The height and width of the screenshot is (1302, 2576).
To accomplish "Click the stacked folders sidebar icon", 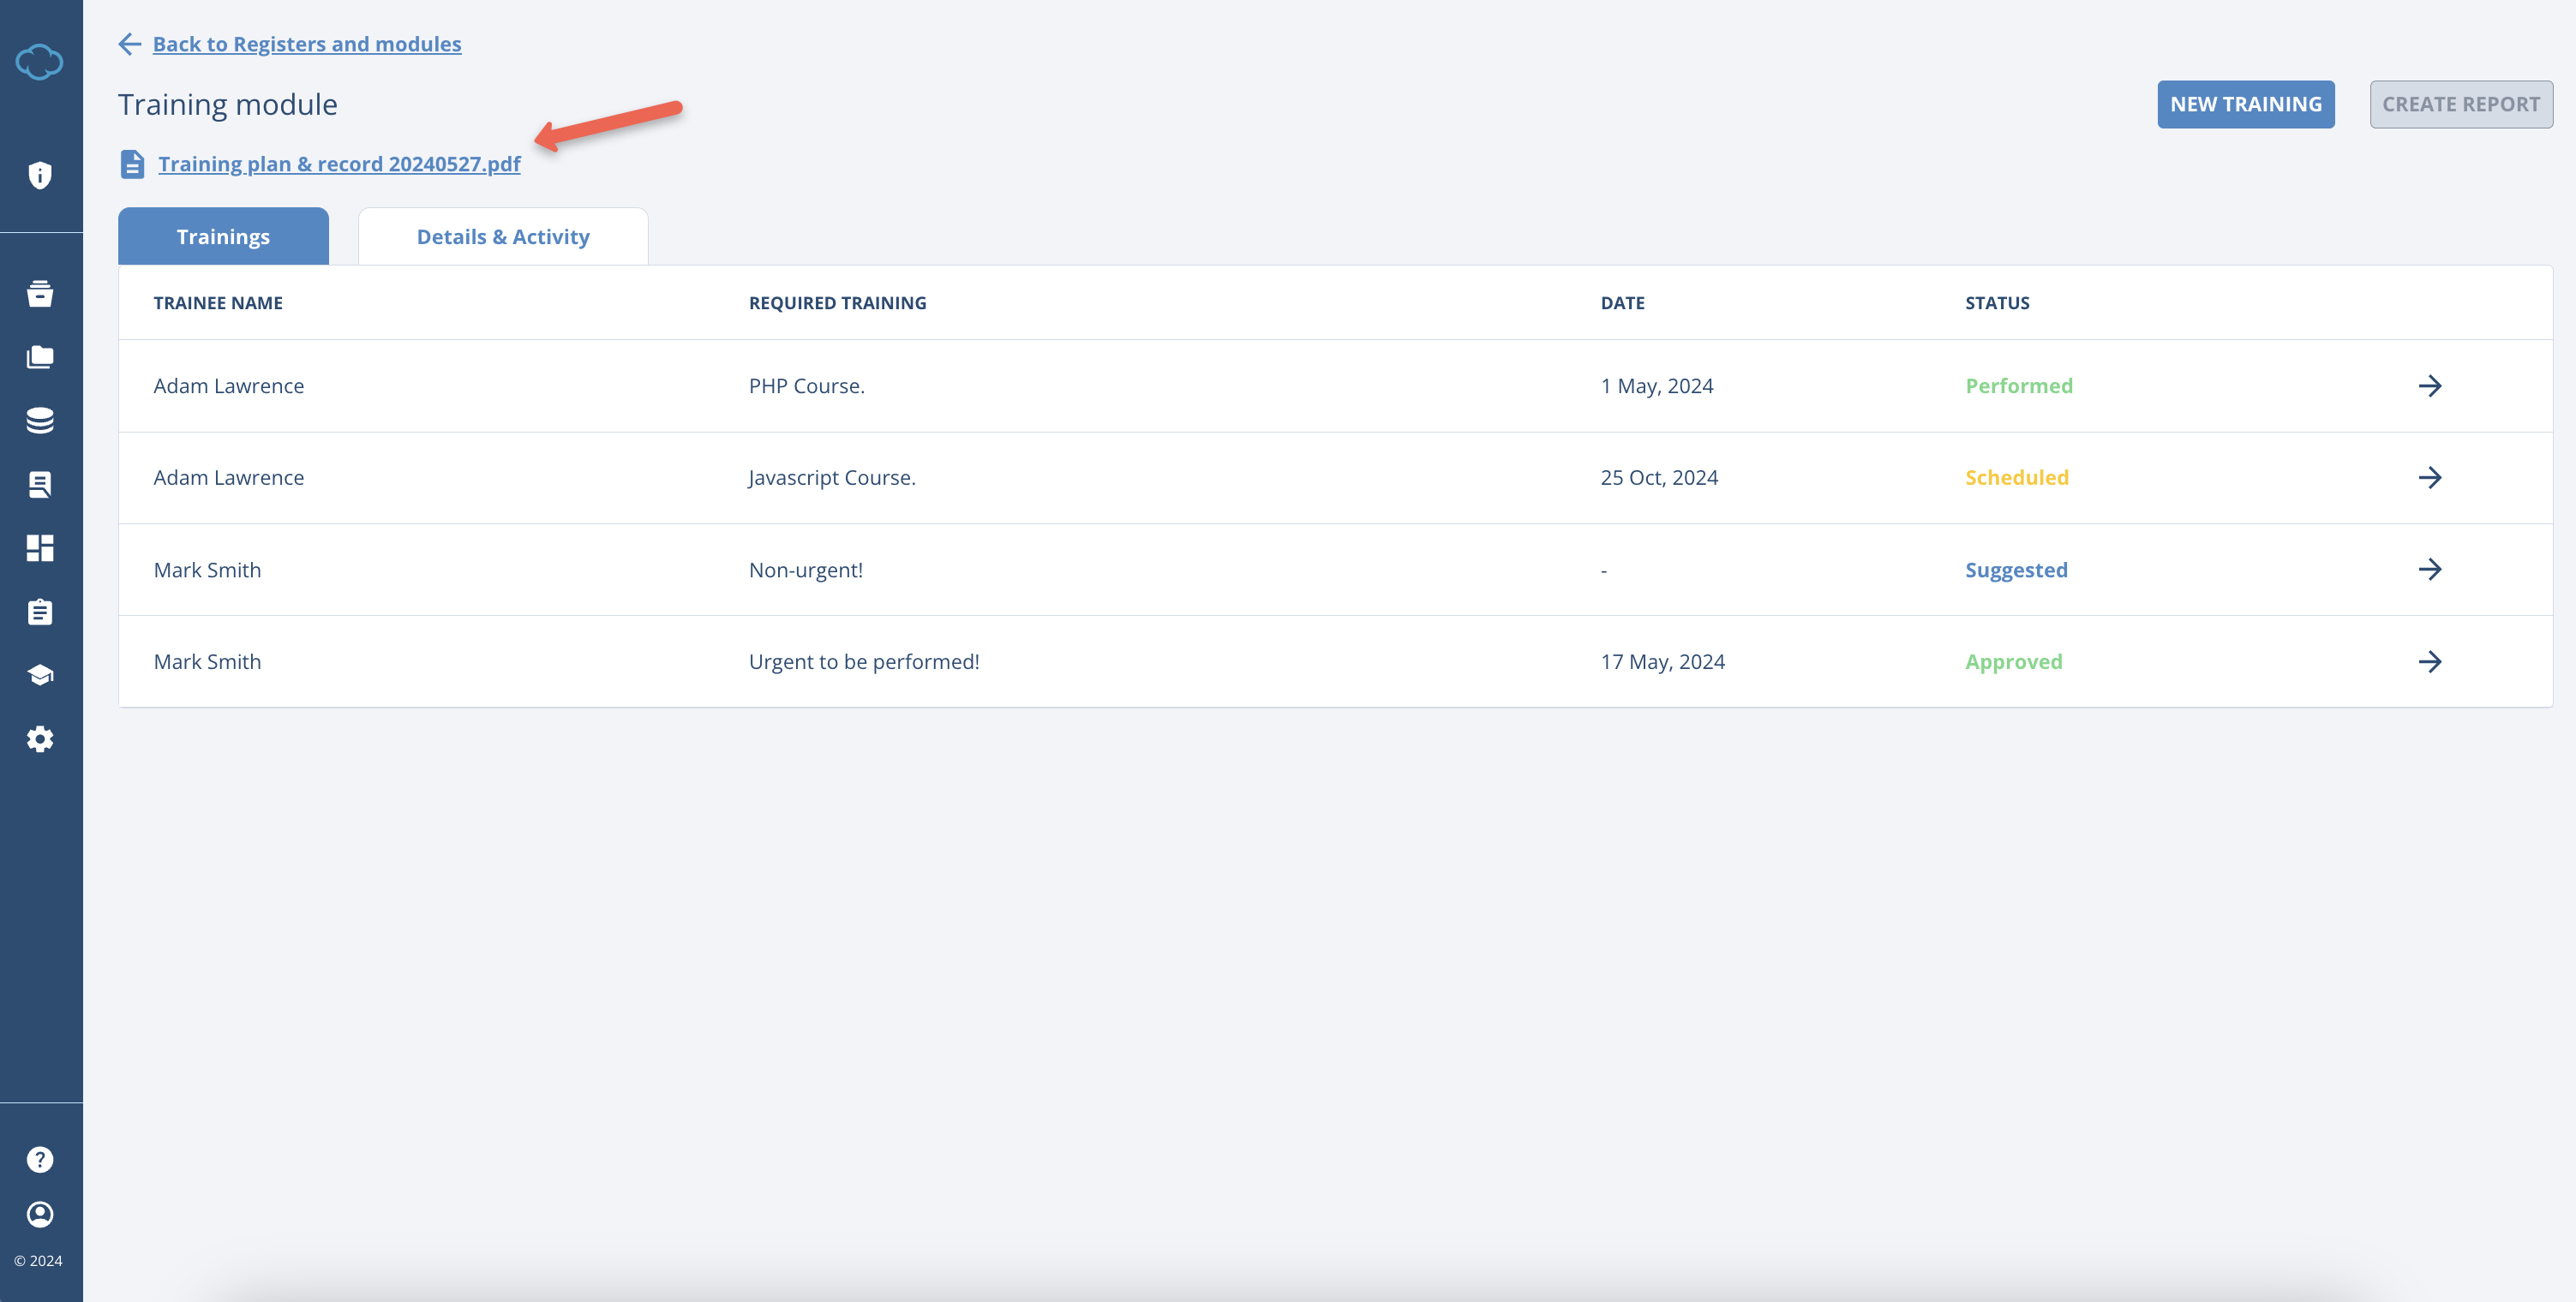I will (40, 356).
